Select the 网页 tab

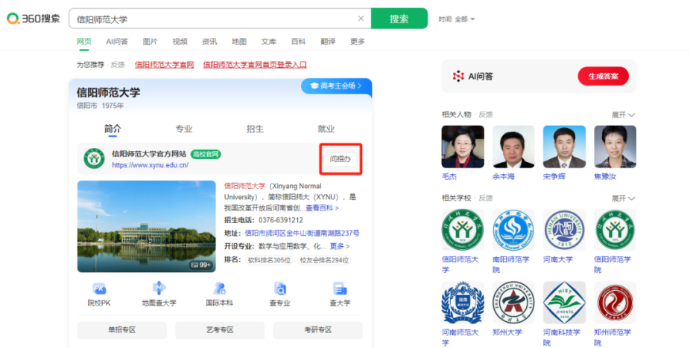pyautogui.click(x=84, y=42)
